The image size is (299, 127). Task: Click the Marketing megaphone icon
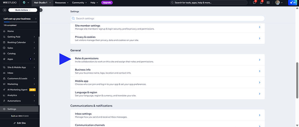[4, 84]
